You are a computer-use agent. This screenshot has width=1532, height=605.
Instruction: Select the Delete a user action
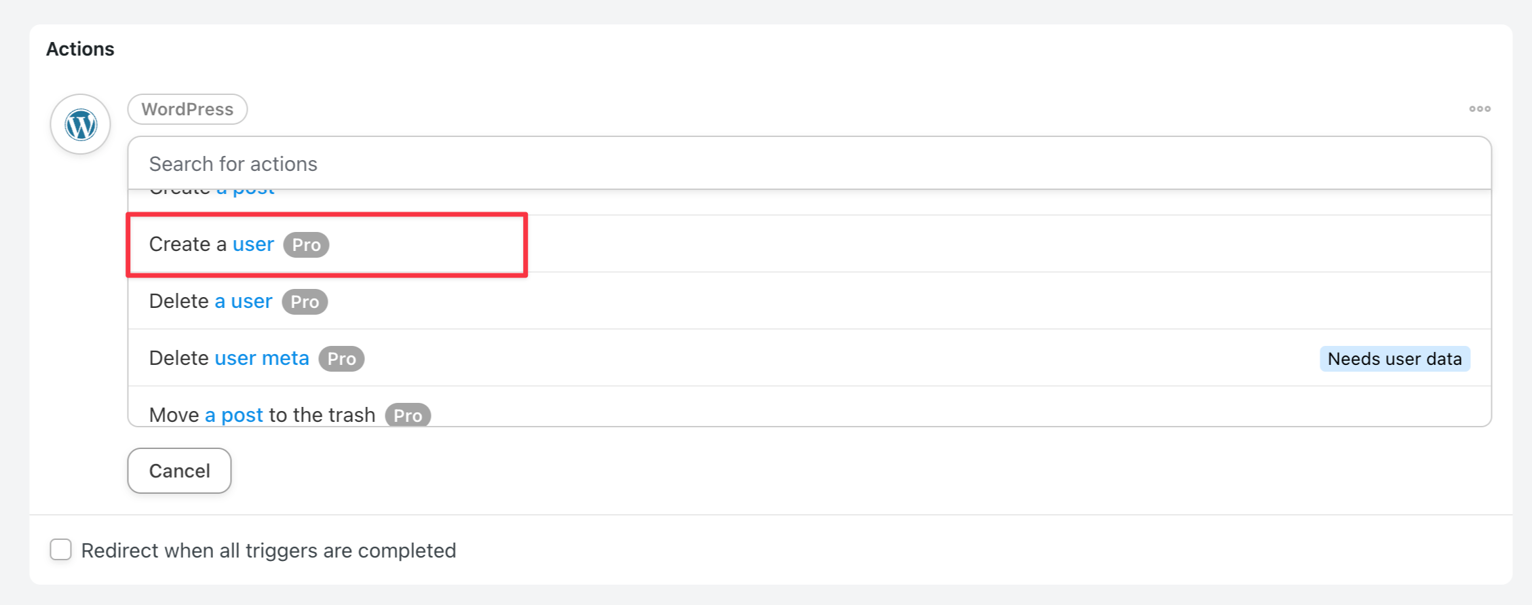[809, 301]
